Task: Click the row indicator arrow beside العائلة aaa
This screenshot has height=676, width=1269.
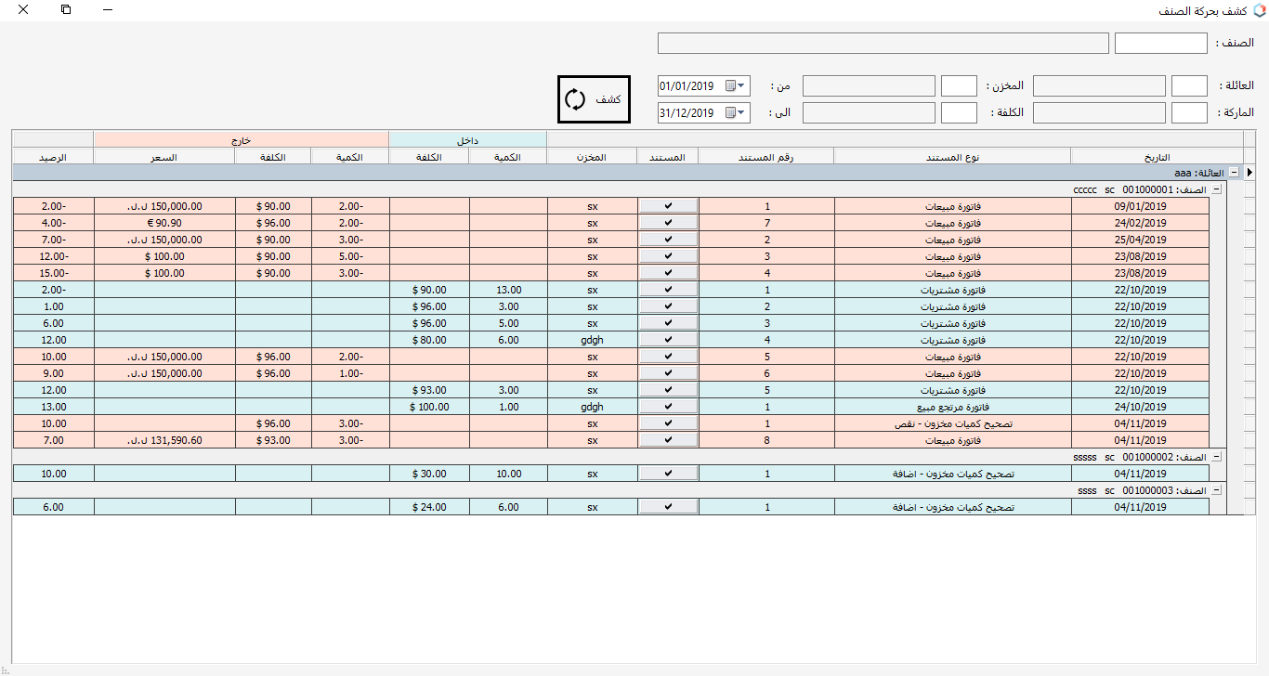Action: point(1249,173)
